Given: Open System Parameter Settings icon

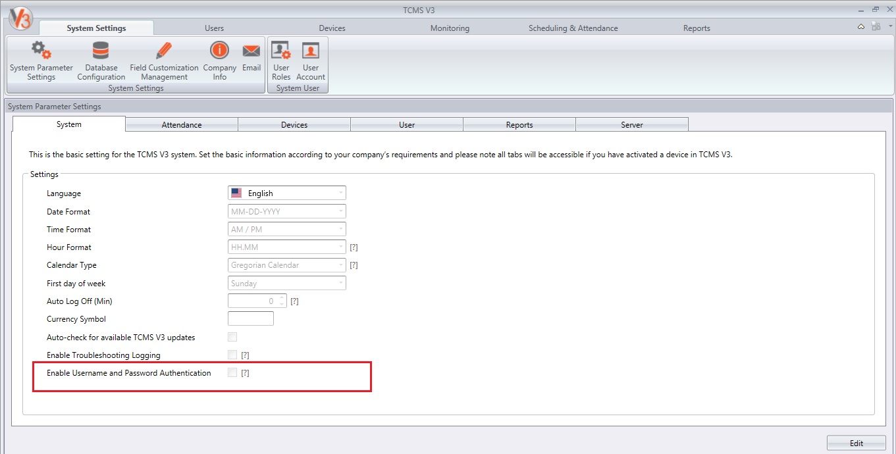Looking at the screenshot, I should pyautogui.click(x=41, y=61).
